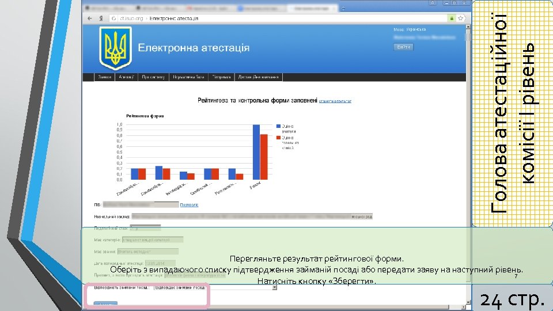Click the page reload icon
The width and height of the screenshot is (553, 311).
[113, 18]
